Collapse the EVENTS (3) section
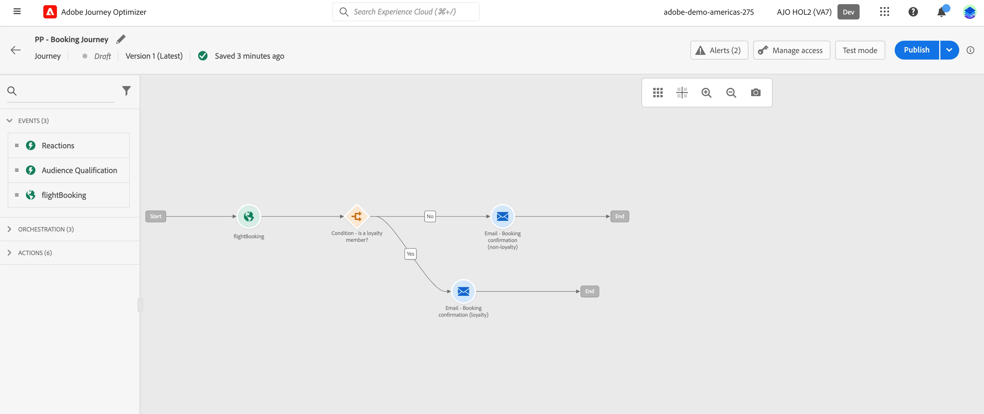 (9, 120)
